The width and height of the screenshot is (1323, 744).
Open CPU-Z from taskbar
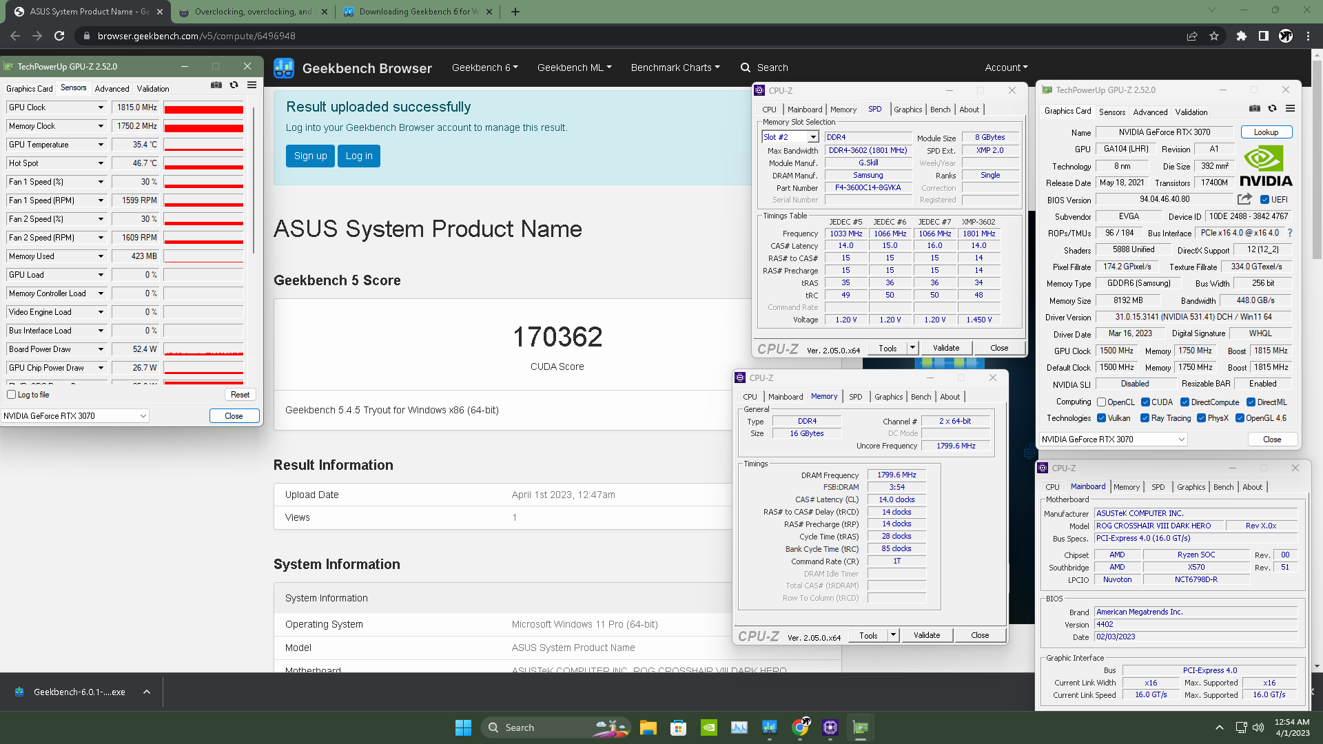point(830,727)
